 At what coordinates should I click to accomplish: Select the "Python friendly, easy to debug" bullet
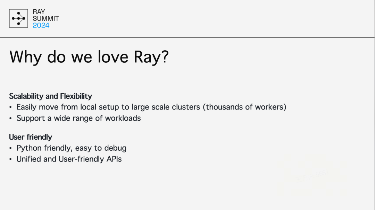click(71, 148)
